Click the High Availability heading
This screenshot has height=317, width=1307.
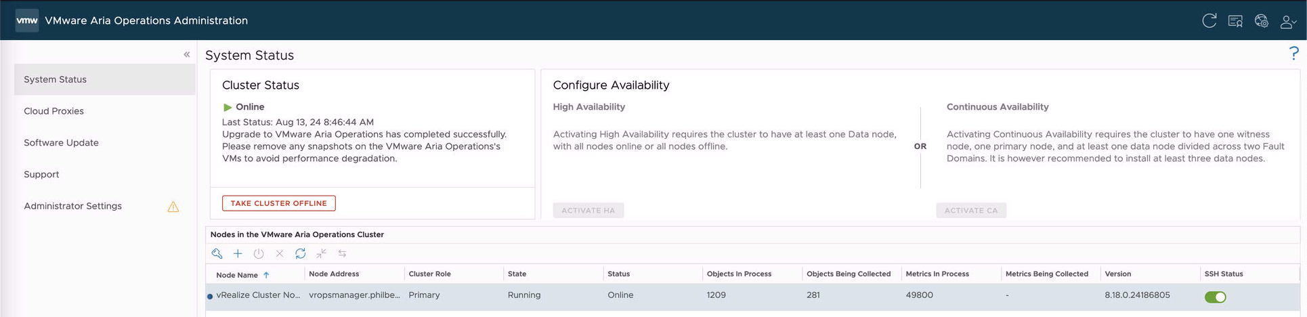coord(589,107)
